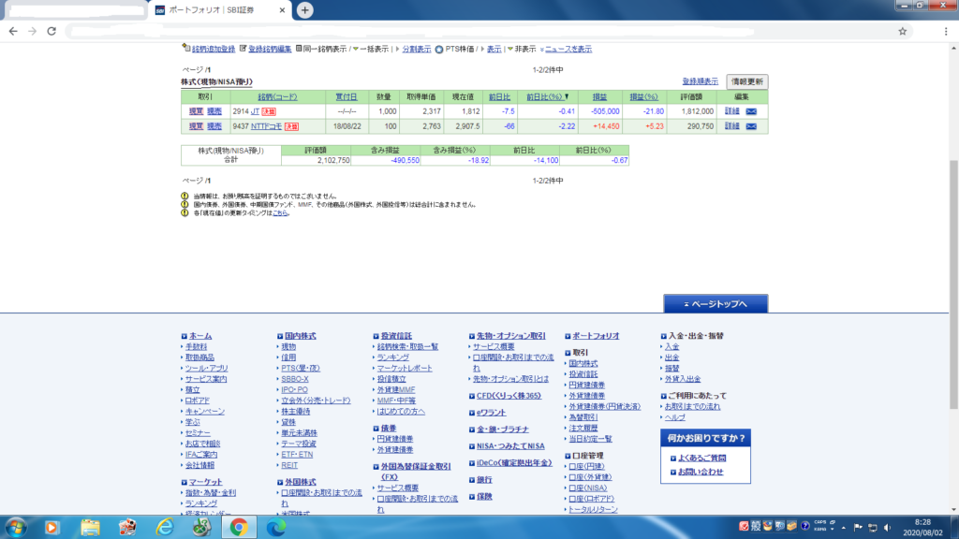Click the 情報更新 button
The image size is (959, 539).
(747, 82)
